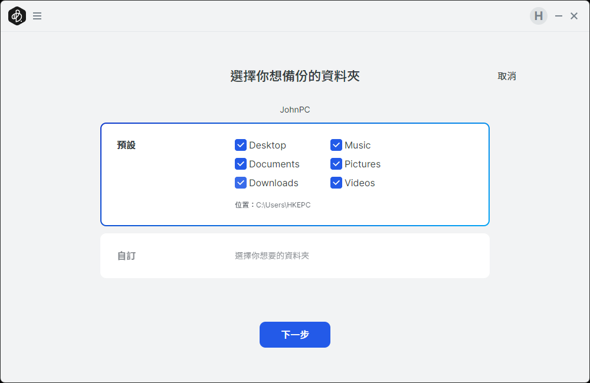Click 選擇你想要的資料夾 to choose custom folders
590x383 pixels.
click(272, 256)
